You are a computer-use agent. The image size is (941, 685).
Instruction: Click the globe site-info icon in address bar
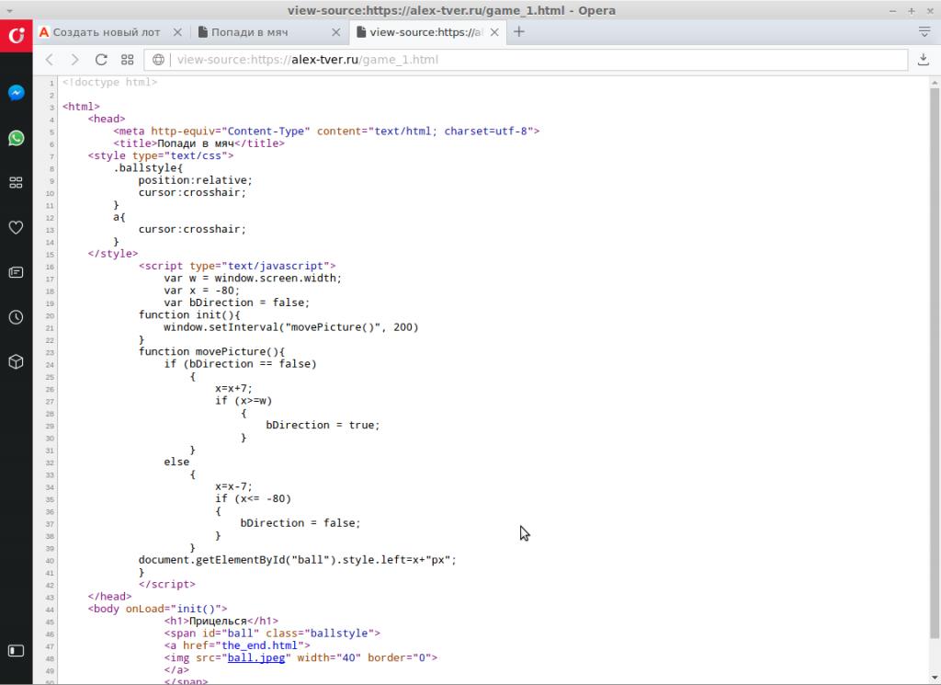[158, 60]
